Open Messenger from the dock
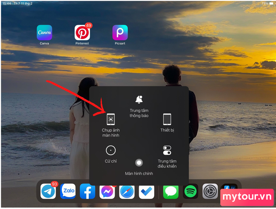The width and height of the screenshot is (276, 209). coord(107,192)
